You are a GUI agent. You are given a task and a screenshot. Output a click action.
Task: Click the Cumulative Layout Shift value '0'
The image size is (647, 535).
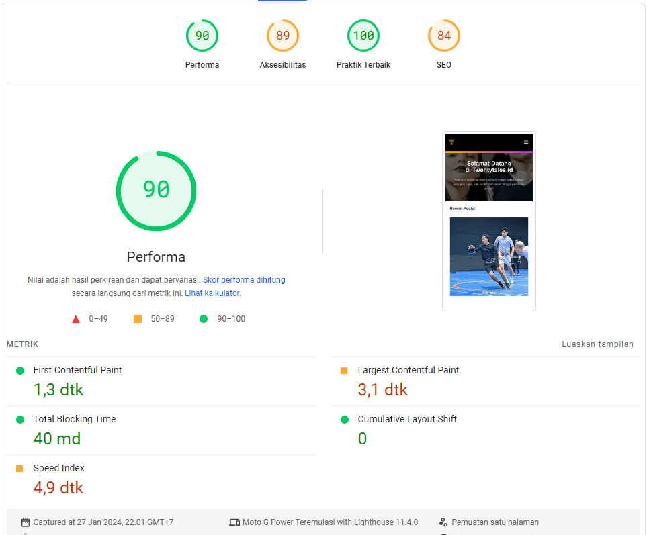362,438
